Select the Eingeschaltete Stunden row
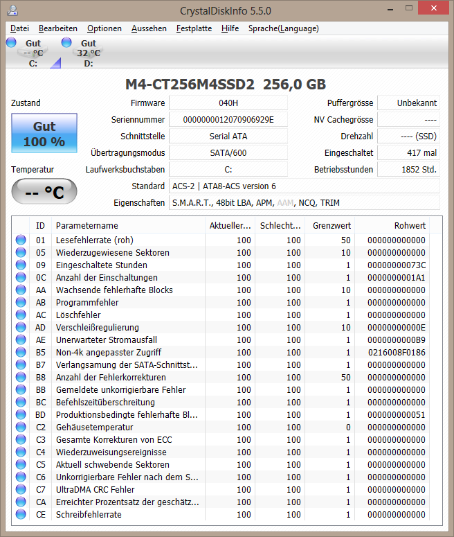The width and height of the screenshot is (454, 537). pos(221,265)
